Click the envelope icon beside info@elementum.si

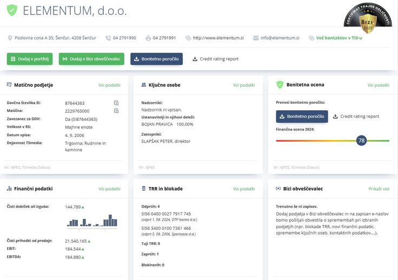(256, 38)
